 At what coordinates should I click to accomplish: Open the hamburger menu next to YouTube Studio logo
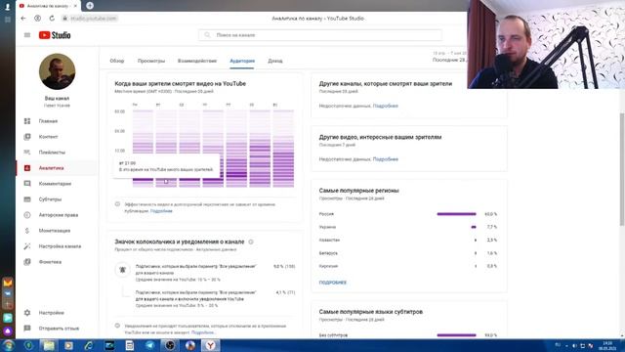27,35
